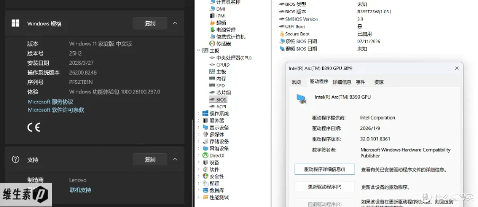Click the 序列号 value PF5ZT81N
The height and width of the screenshot is (207, 478).
click(x=81, y=82)
